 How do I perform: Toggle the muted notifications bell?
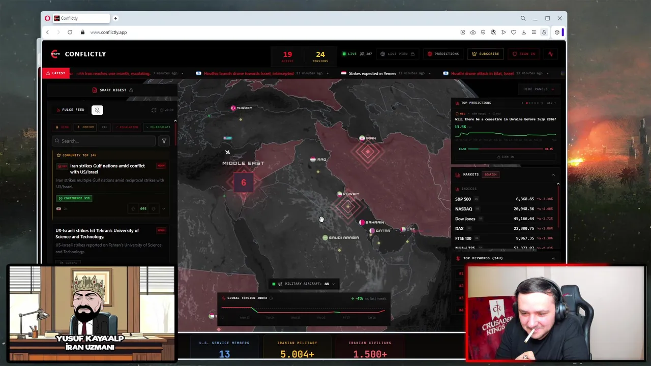[x=97, y=110]
